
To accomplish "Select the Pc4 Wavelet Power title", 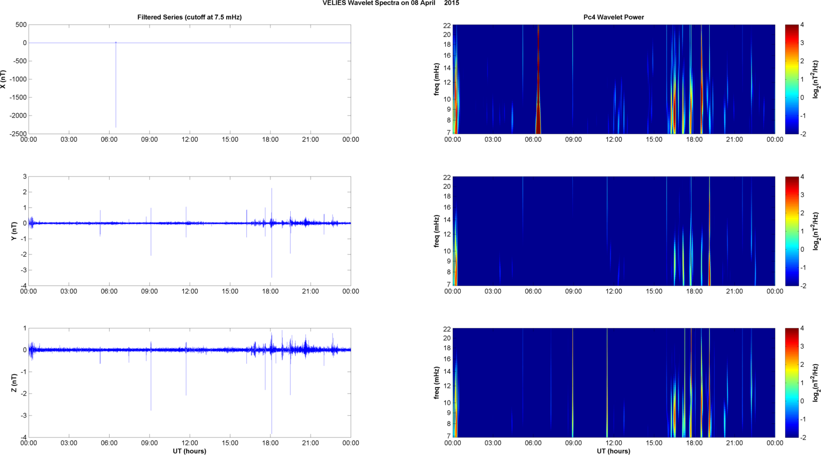I will pyautogui.click(x=613, y=17).
